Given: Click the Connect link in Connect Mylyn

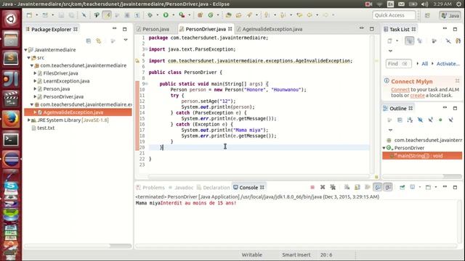Looking at the screenshot, I should 400,89.
